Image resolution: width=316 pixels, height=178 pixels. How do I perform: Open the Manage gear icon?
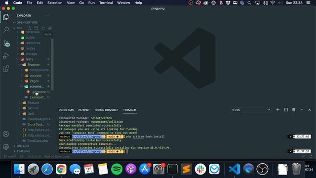coord(6,147)
